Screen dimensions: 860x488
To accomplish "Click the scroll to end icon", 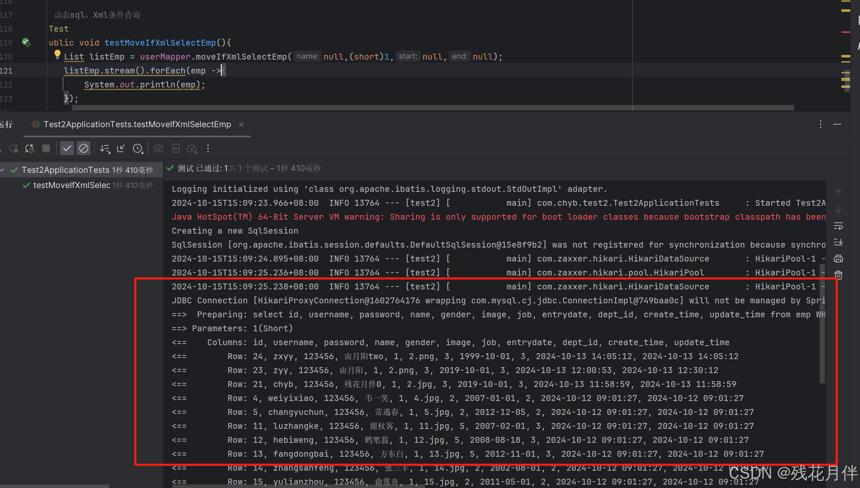I will pos(838,242).
